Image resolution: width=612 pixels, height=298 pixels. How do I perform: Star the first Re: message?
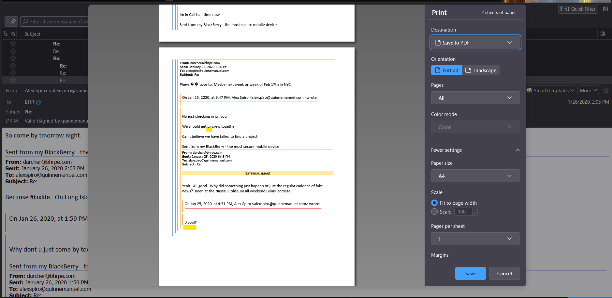pyautogui.click(x=13, y=44)
